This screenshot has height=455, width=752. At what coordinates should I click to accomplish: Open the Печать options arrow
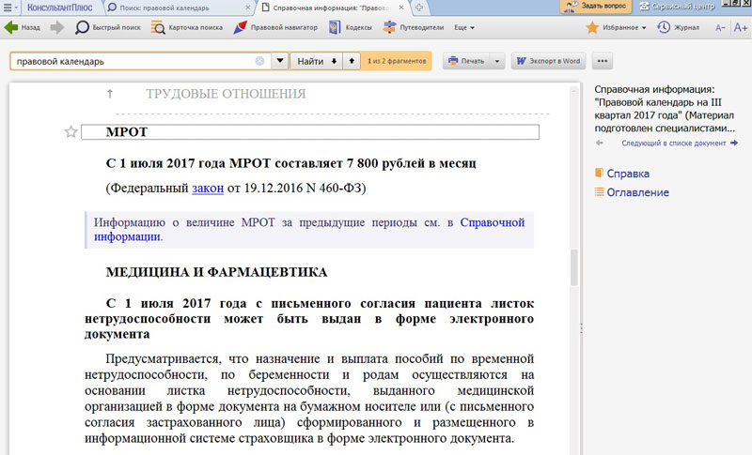498,61
